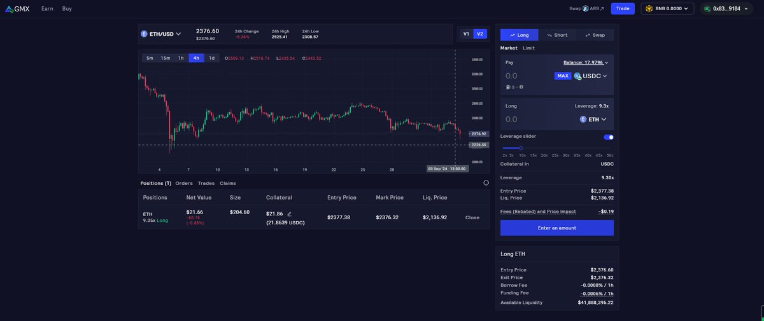This screenshot has height=321, width=764.
Task: Click the BNB coin icon
Action: tap(649, 9)
